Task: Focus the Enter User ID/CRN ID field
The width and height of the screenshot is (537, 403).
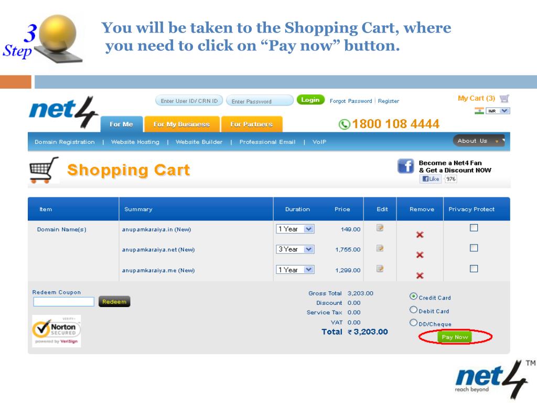Action: 189,101
